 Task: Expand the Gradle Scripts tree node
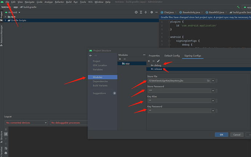tap(5, 20)
